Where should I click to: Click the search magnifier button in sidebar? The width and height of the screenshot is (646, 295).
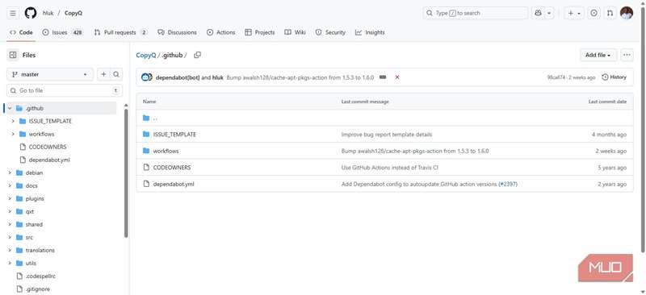coord(116,74)
